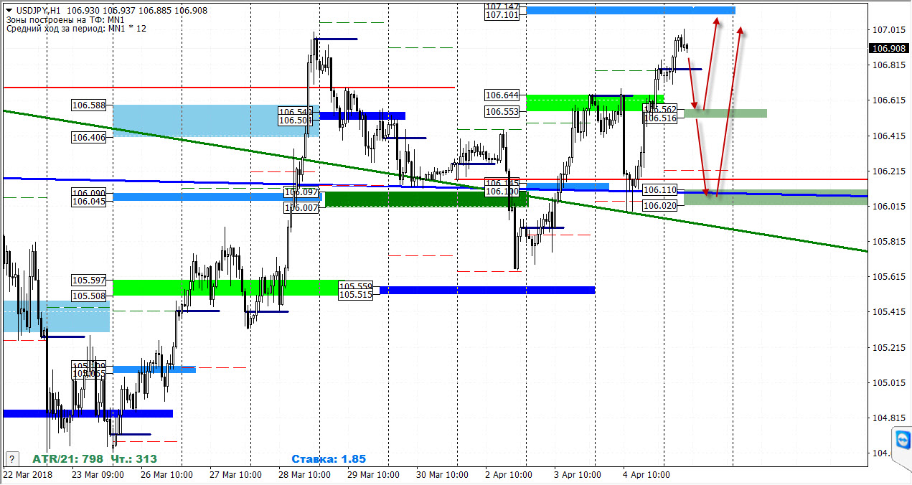This screenshot has height=485, width=912.
Task: Select the 106.516 zone price label
Action: pyautogui.click(x=660, y=118)
